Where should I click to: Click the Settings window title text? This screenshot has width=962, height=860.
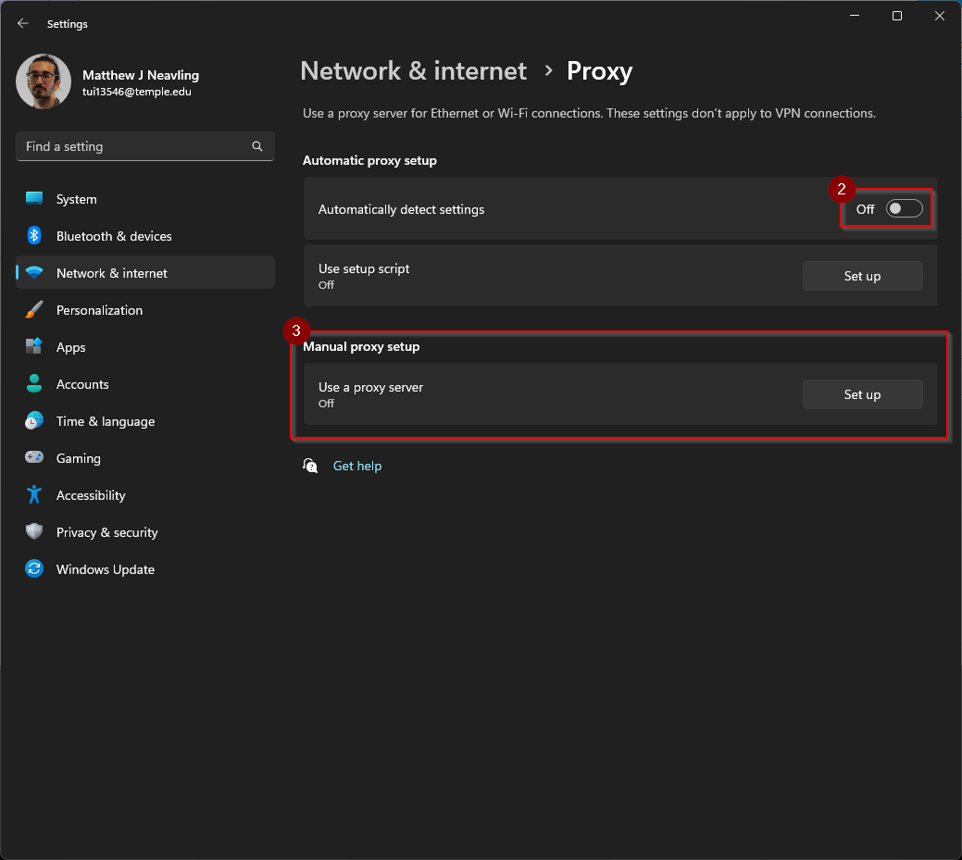tap(68, 24)
